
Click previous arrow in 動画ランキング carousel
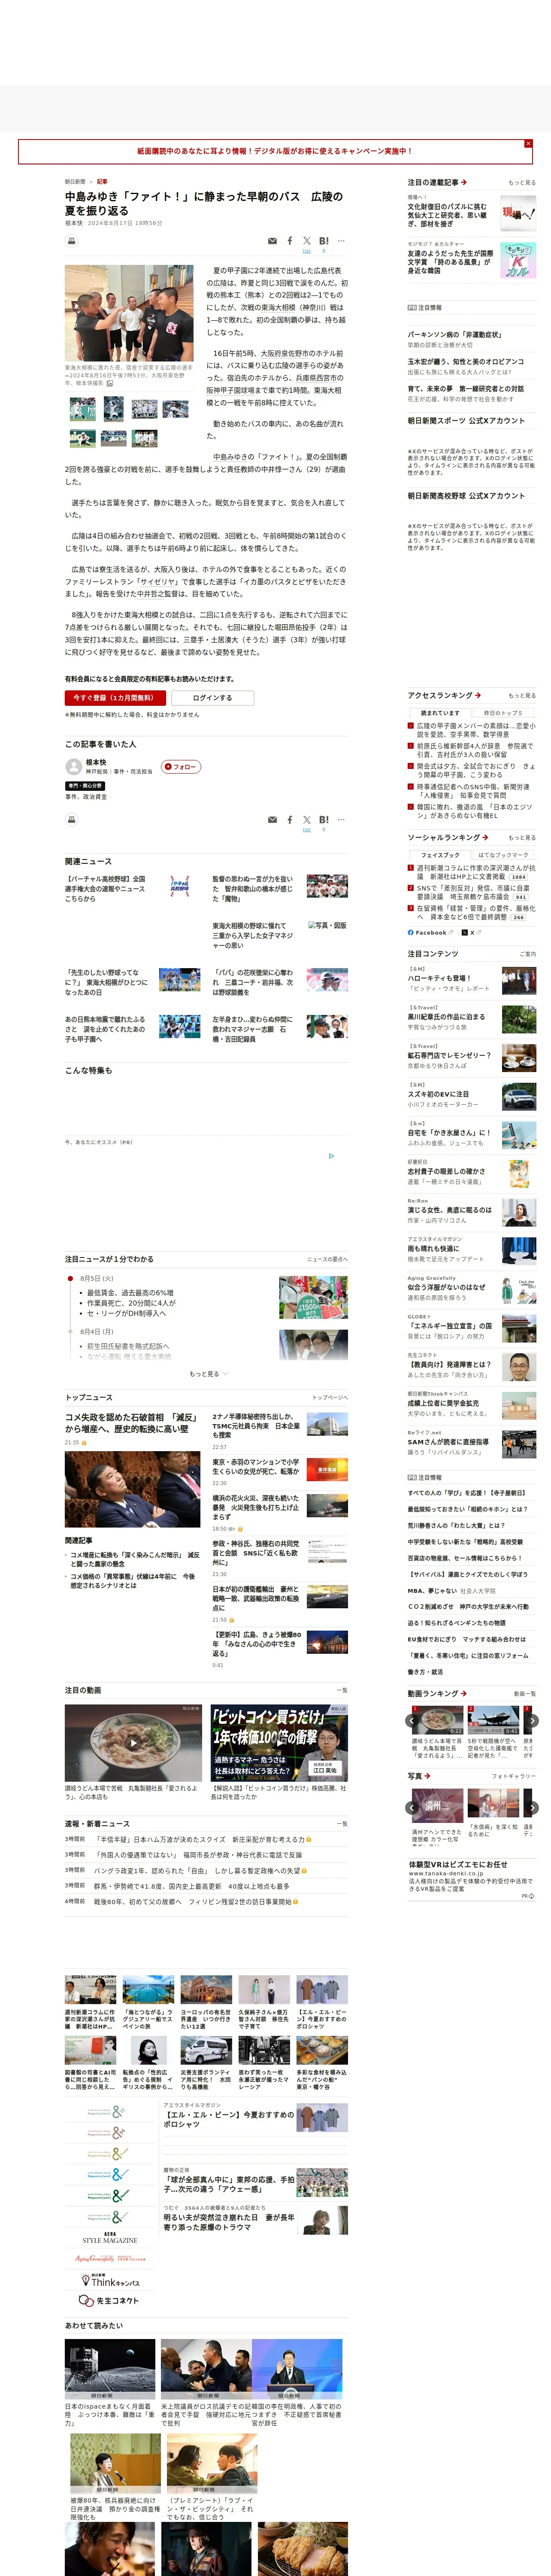pos(412,1721)
